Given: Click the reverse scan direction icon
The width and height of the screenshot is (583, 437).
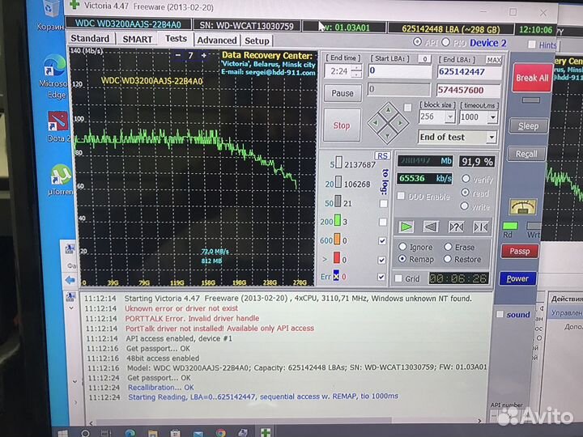Looking at the screenshot, I should (x=431, y=227).
